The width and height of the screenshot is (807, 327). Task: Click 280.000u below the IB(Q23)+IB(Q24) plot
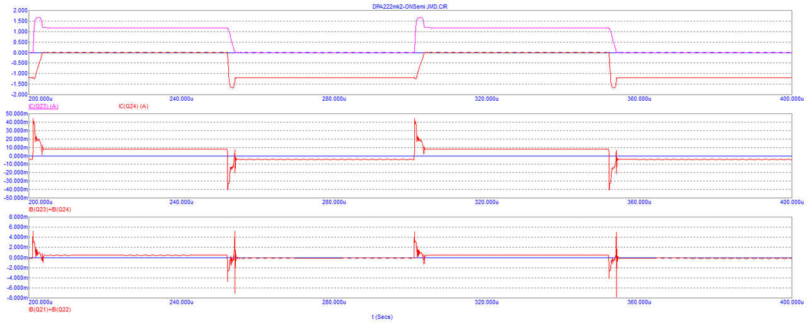pos(334,202)
